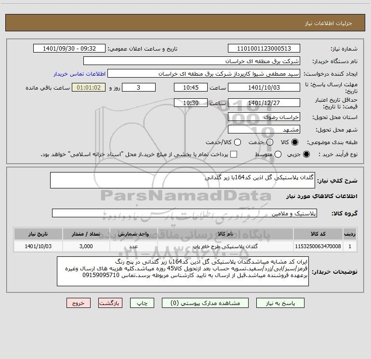The width and height of the screenshot is (371, 359).
Task: Click the remaining time countdown 01:01:02
Action: click(89, 87)
